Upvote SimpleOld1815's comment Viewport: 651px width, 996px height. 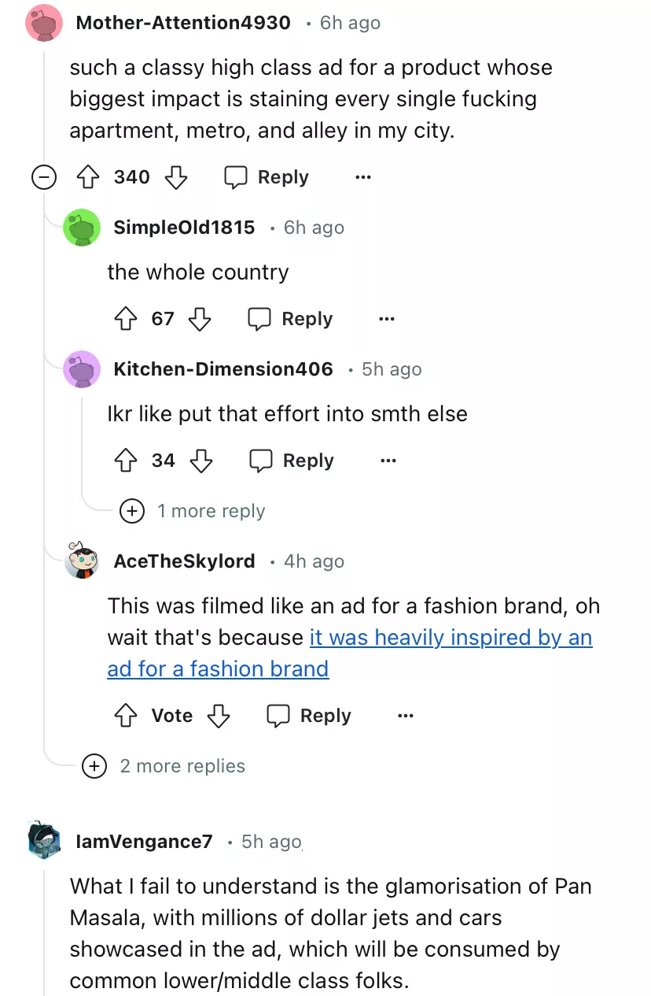pos(126,319)
